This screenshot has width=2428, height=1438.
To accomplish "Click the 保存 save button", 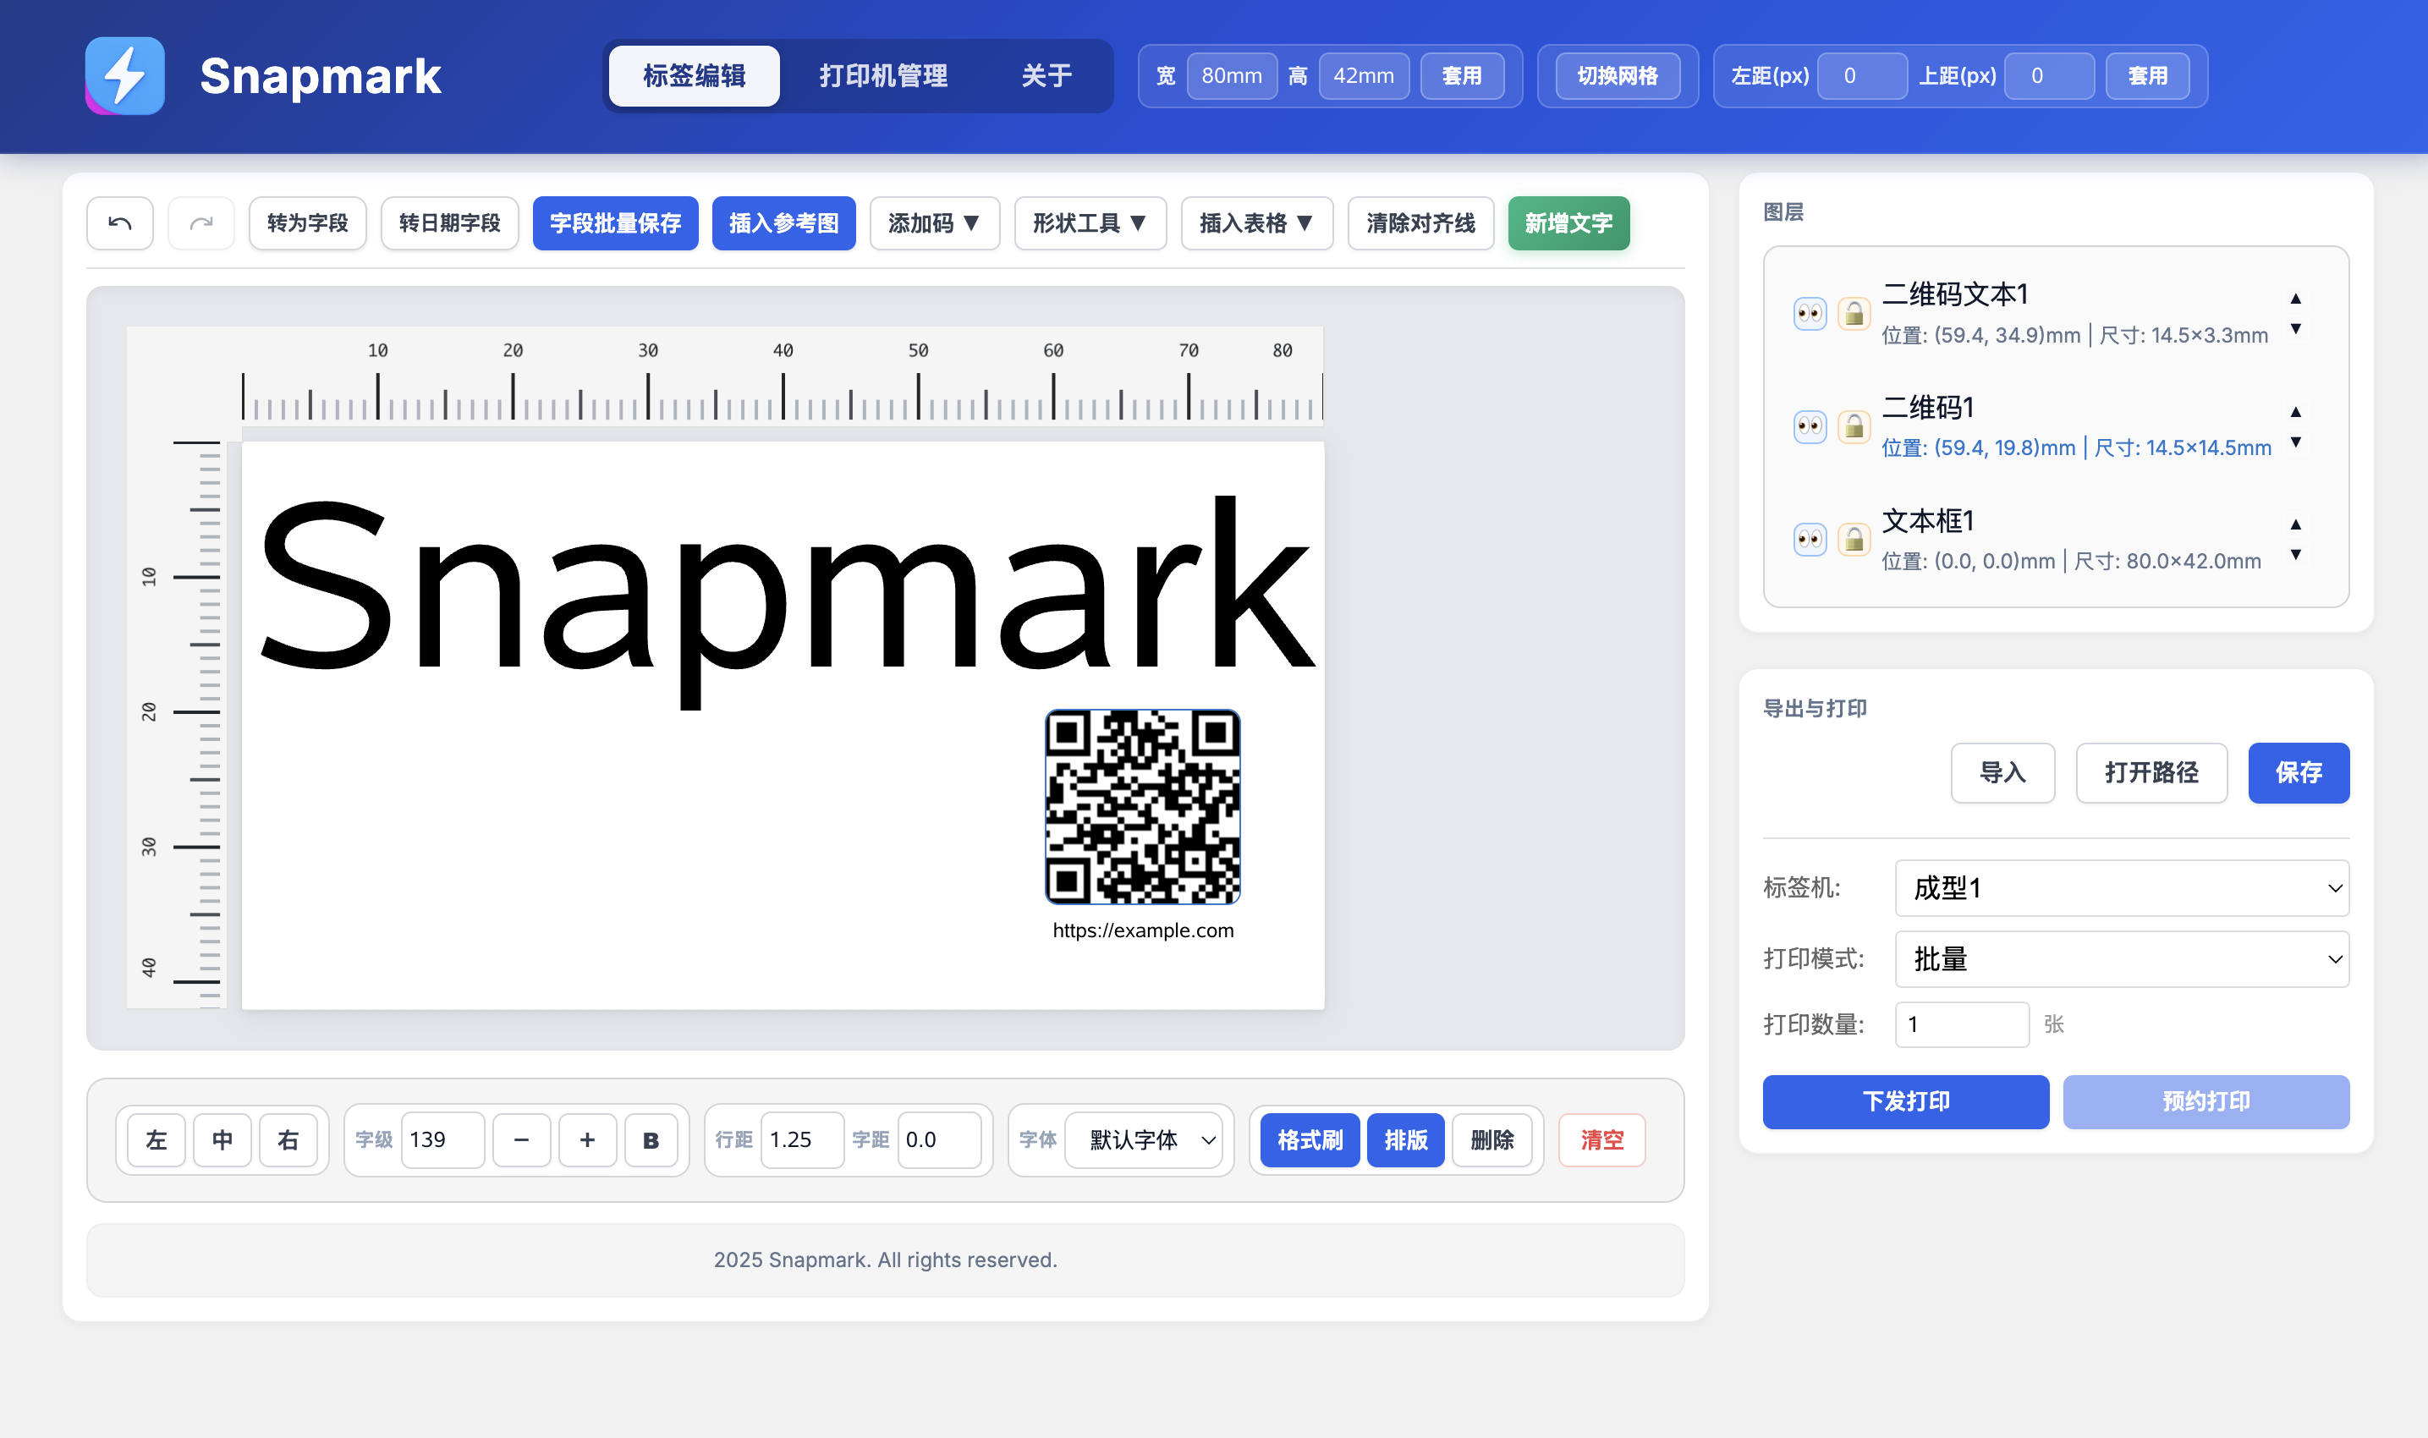I will (x=2299, y=772).
